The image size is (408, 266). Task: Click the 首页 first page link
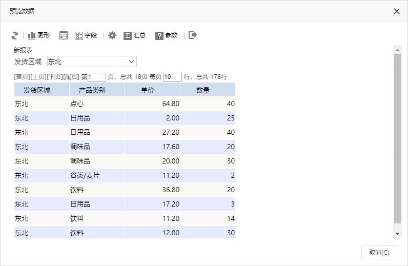pos(22,77)
